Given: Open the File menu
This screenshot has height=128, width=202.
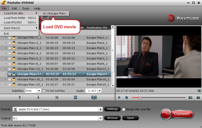Looking at the screenshot, I should (4, 8).
